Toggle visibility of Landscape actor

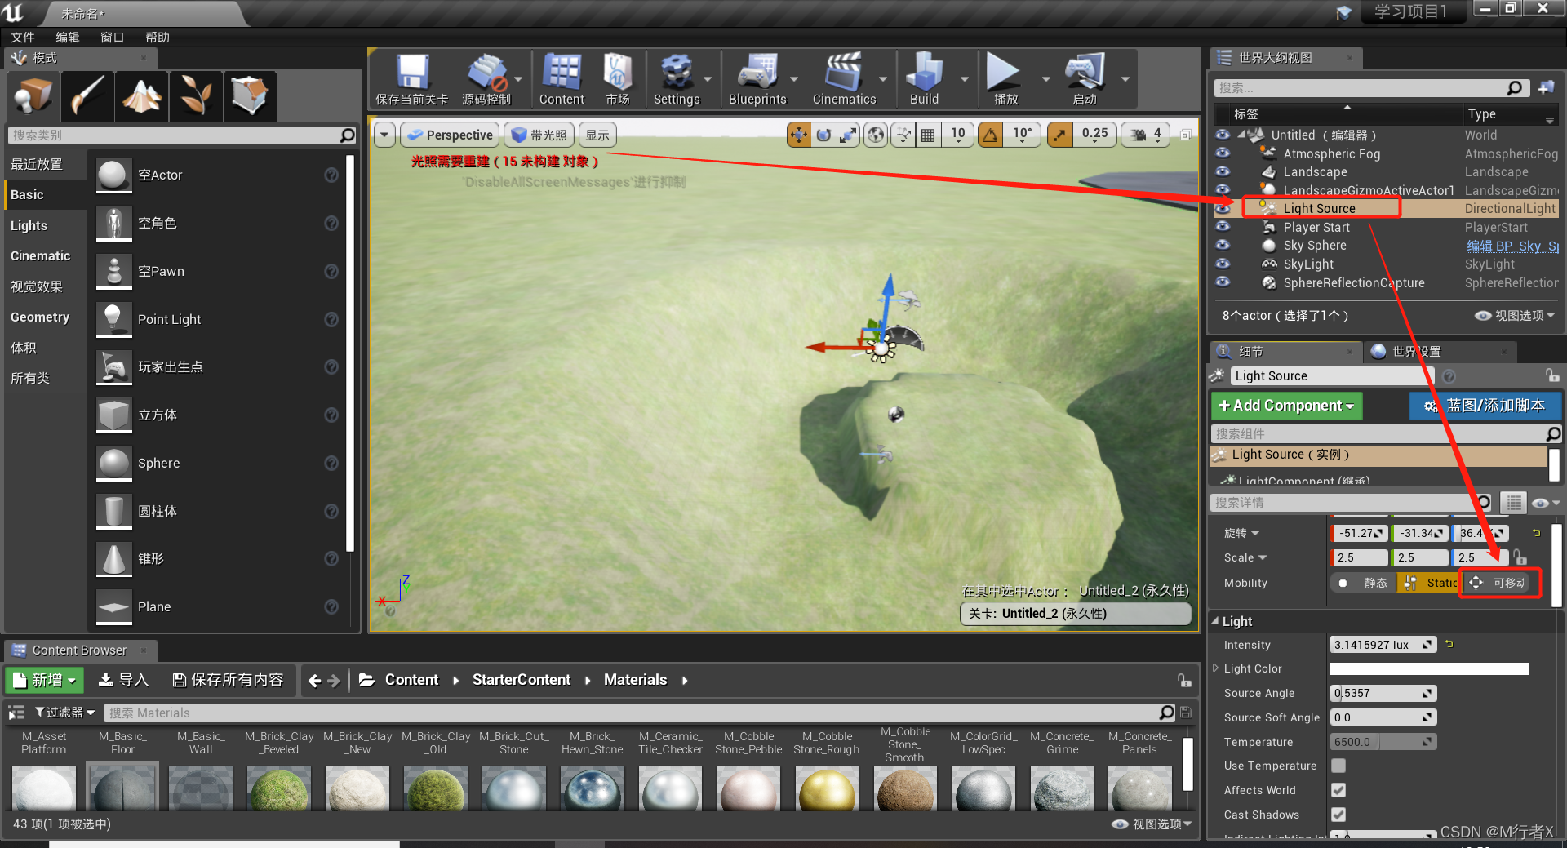pos(1223,171)
